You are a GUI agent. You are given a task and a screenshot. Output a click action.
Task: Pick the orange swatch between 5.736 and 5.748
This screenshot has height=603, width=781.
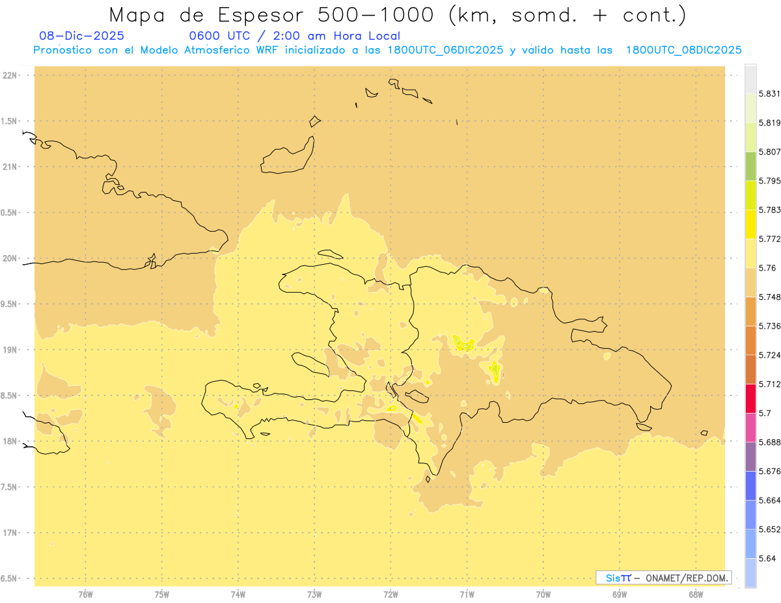click(x=750, y=311)
